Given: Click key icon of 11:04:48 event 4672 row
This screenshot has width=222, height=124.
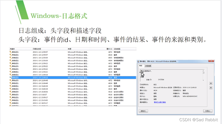Looking at the screenshot, I should coord(11,80).
